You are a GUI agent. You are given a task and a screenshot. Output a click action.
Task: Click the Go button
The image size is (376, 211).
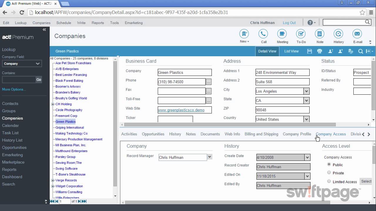coord(39,79)
